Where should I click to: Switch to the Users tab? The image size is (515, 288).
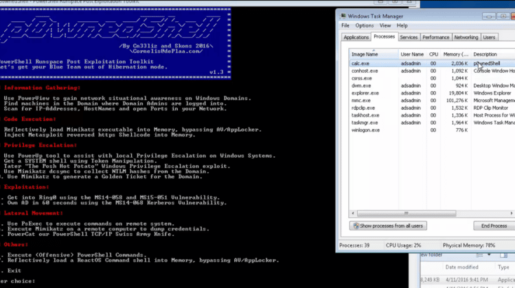[x=489, y=38]
